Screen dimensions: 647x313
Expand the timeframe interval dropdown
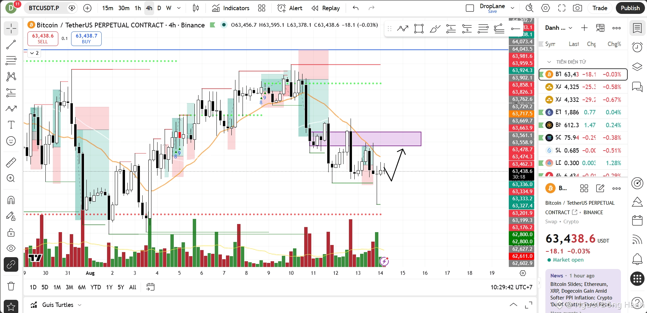click(x=179, y=8)
